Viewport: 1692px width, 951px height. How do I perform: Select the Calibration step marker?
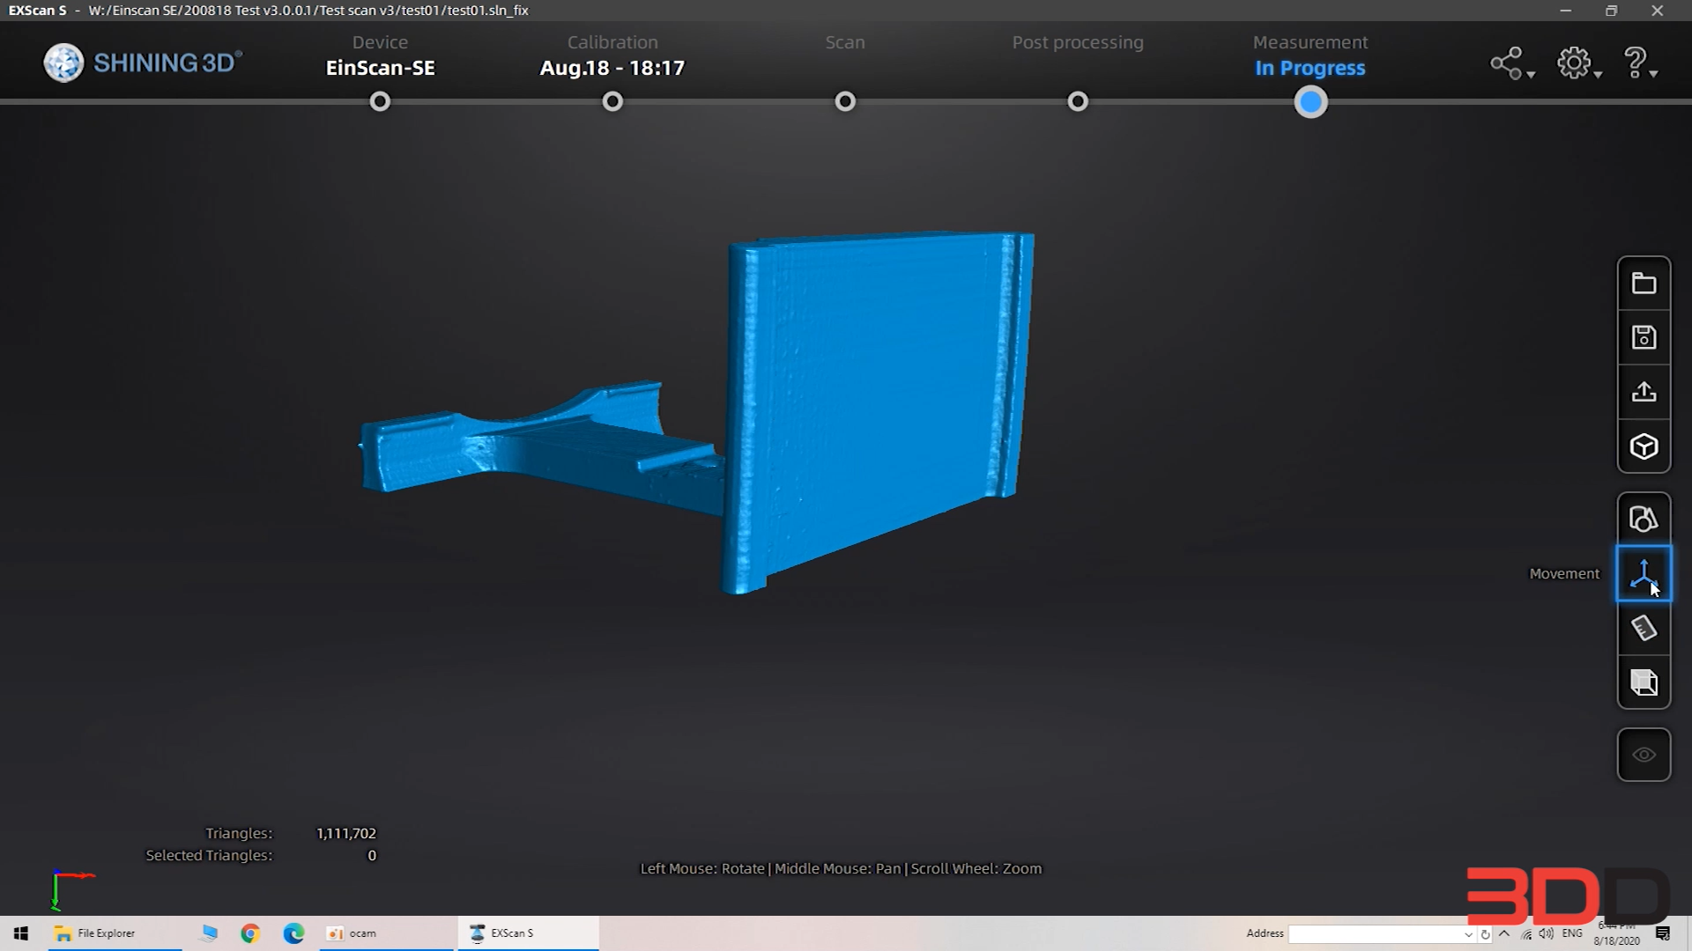click(612, 102)
